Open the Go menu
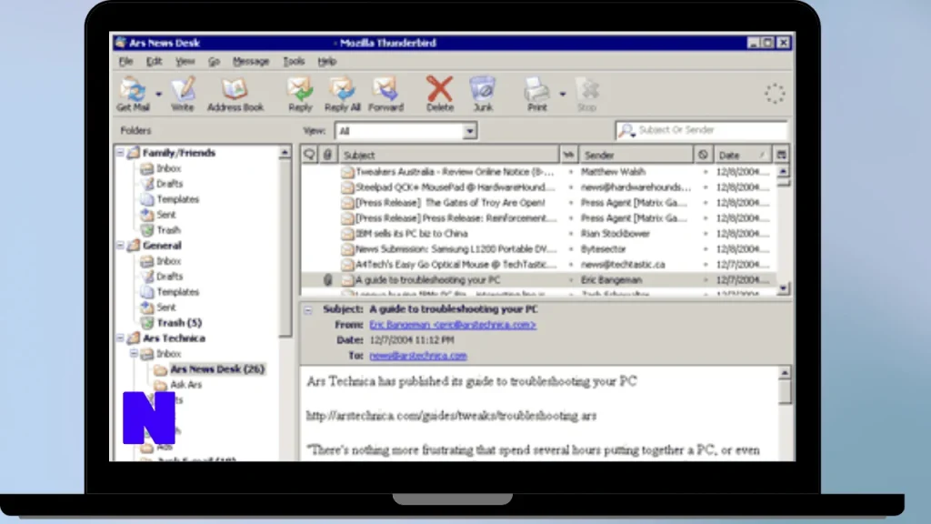This screenshot has height=524, width=931. 214,61
